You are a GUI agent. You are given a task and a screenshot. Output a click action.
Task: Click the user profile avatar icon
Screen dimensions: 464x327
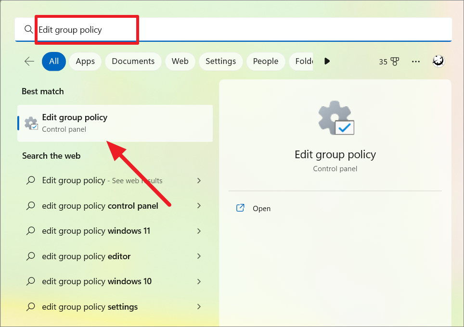coord(438,61)
